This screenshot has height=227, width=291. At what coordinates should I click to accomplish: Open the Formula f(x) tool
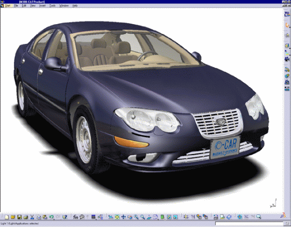(75, 217)
